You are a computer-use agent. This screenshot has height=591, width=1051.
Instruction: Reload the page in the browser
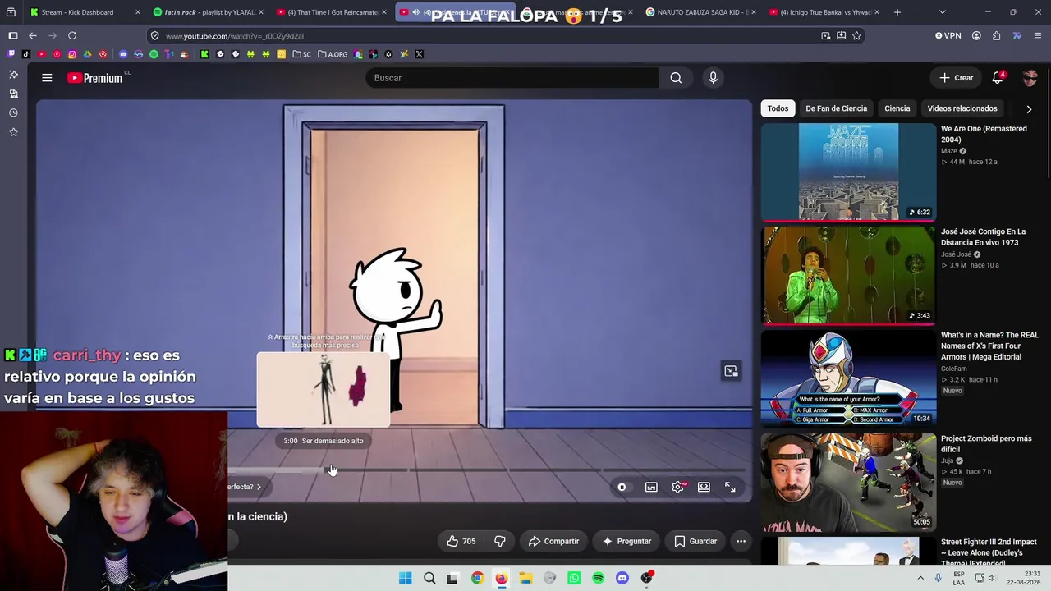[x=72, y=35]
